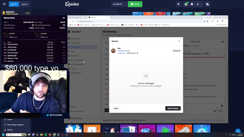Screen dimensions: 244x137
Task: Switch to the Sports tab
Action: coord(24,4)
